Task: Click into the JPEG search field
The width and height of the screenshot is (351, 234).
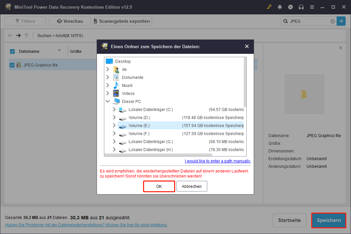Action: coord(309,21)
